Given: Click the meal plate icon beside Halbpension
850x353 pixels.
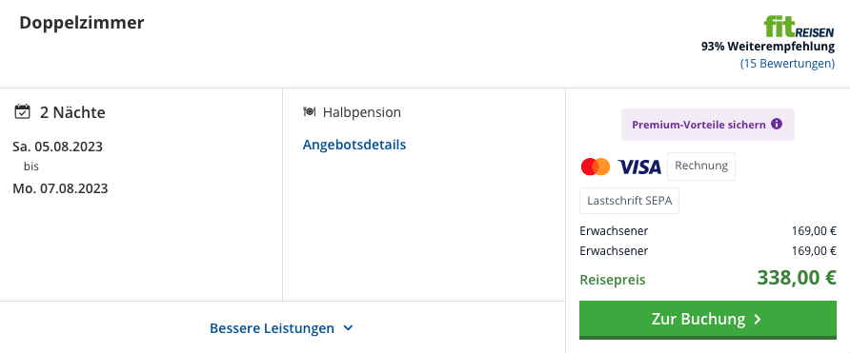Looking at the screenshot, I should coord(309,112).
